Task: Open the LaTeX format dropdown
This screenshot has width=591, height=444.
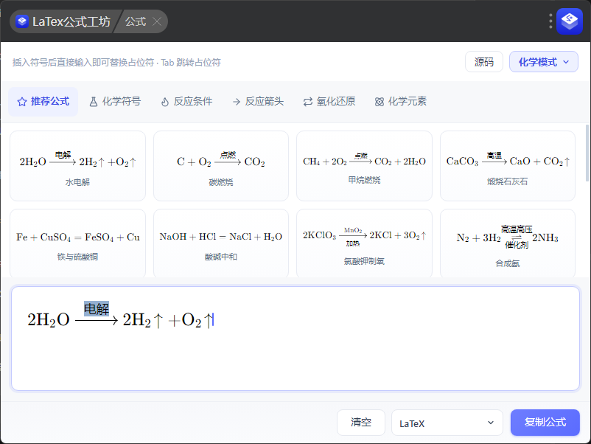Action: (x=447, y=423)
